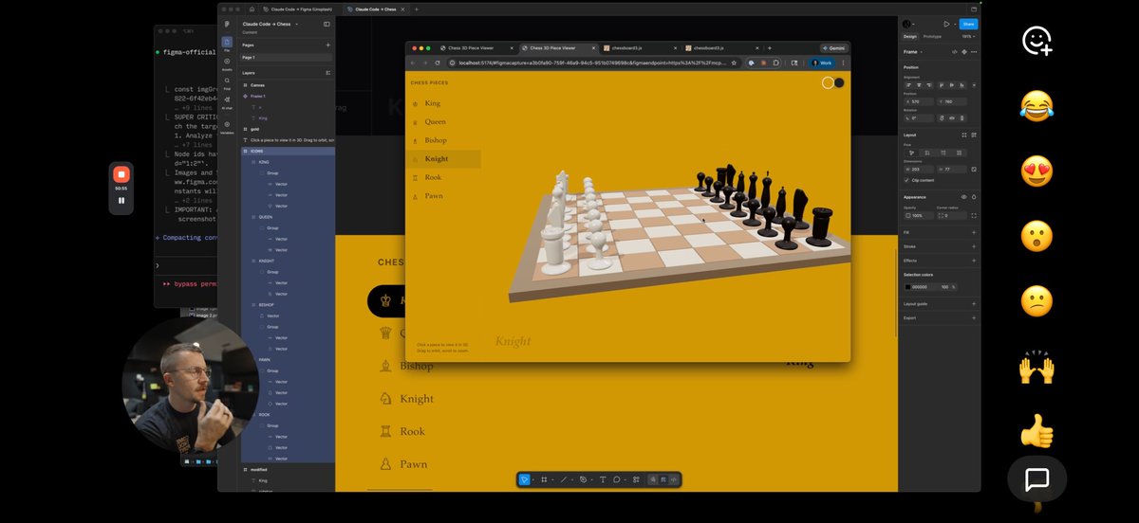This screenshot has height=523, width=1139.
Task: Collapse all layers icon in Layers header
Action: coord(328,72)
